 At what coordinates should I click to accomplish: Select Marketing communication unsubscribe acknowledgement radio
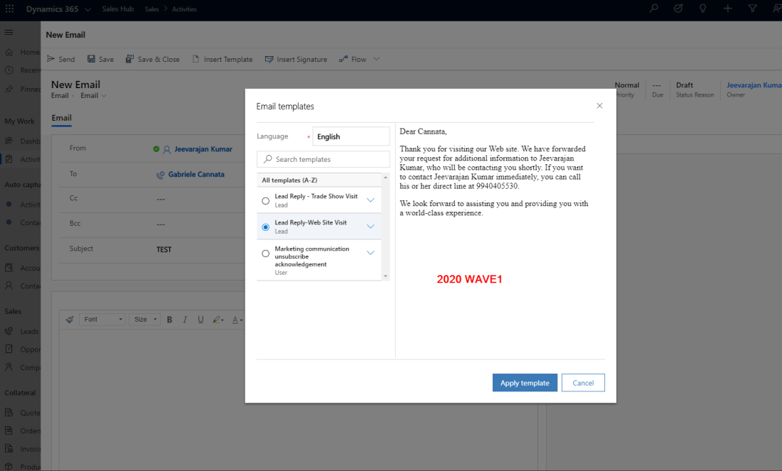point(266,254)
